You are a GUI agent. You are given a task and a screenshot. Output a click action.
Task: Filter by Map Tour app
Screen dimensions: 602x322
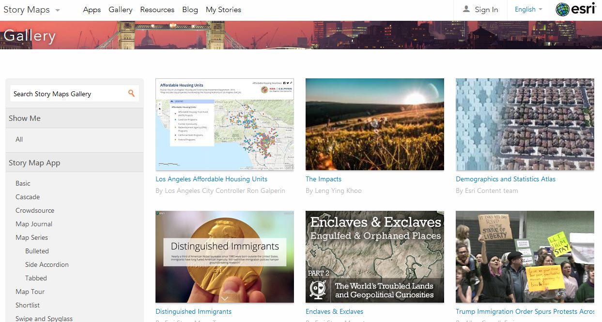30,292
